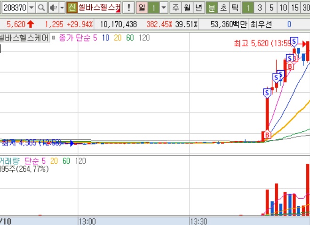Click the blue low-price arrow marker on chart
The height and width of the screenshot is (225, 310).
(72, 143)
